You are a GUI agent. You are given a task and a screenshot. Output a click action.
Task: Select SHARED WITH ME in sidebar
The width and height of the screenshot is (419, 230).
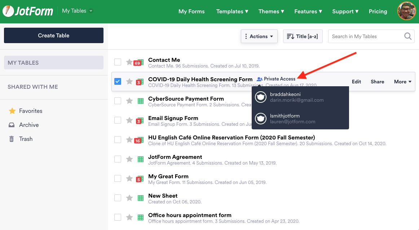pyautogui.click(x=33, y=87)
